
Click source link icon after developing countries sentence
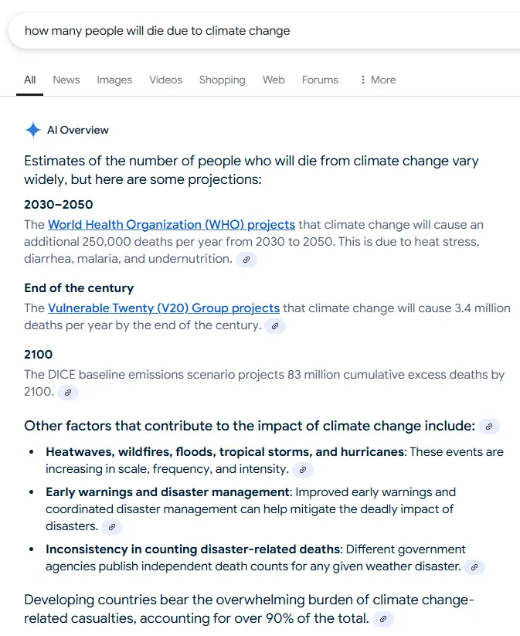click(x=384, y=619)
